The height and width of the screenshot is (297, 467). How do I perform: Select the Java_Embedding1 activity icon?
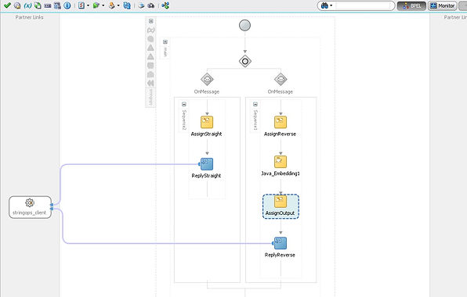(281, 162)
